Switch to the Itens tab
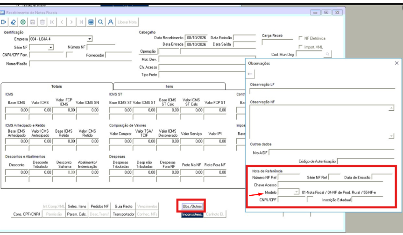The height and width of the screenshot is (235, 403). [x=169, y=86]
